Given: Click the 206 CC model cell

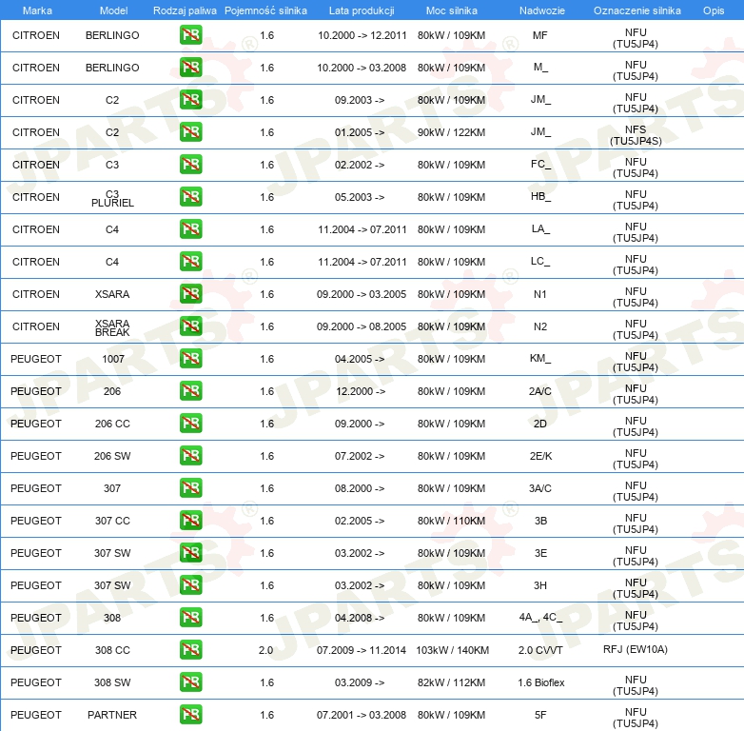Looking at the screenshot, I should 112,424.
